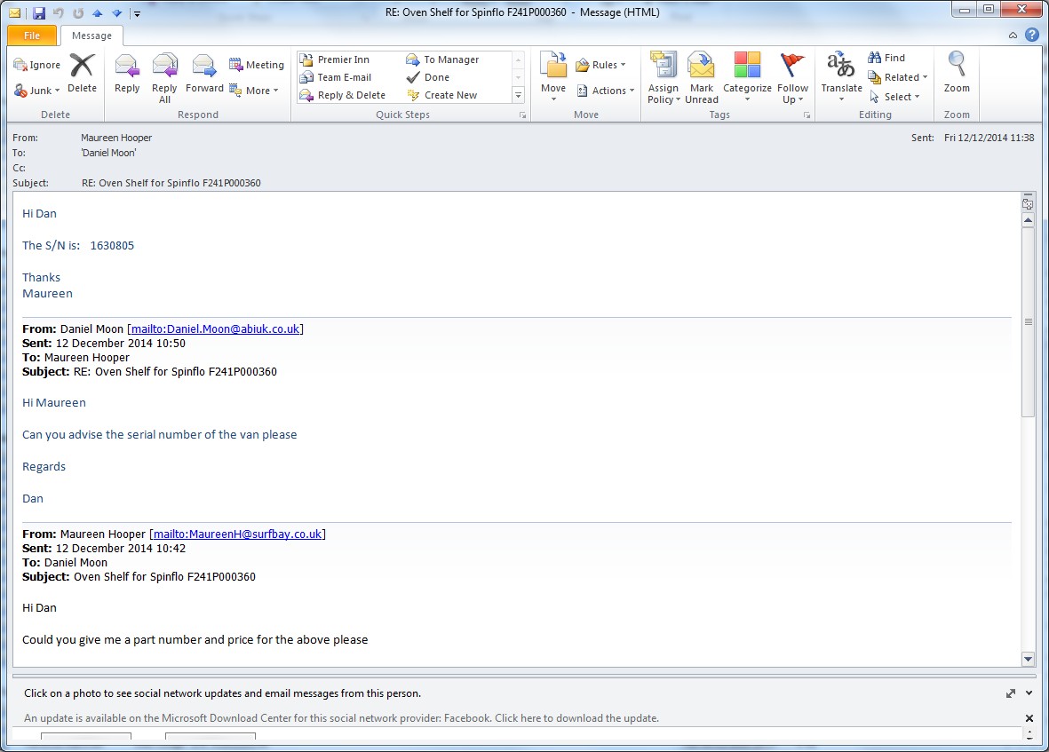Click the Daniel.Moon@abiuk.co.uk mailto link
The width and height of the screenshot is (1049, 752).
[216, 329]
